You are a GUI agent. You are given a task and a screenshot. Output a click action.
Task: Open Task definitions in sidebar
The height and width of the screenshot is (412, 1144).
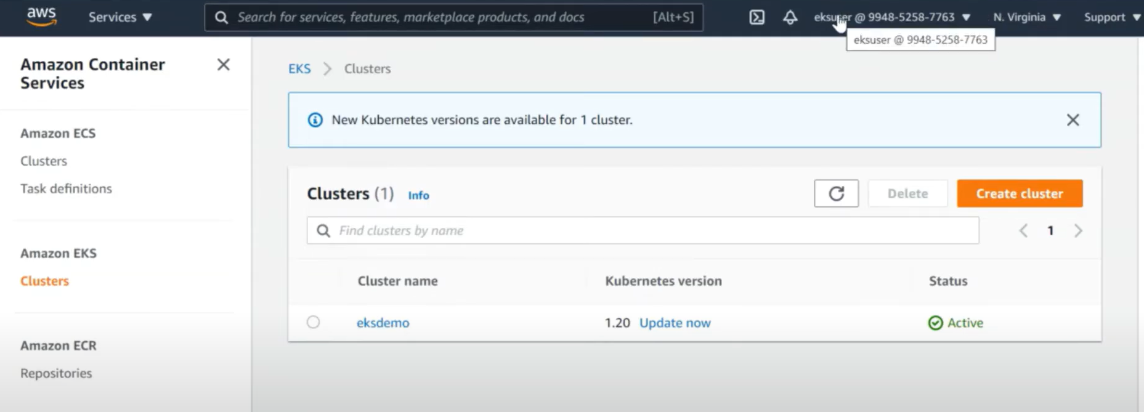[x=66, y=188]
